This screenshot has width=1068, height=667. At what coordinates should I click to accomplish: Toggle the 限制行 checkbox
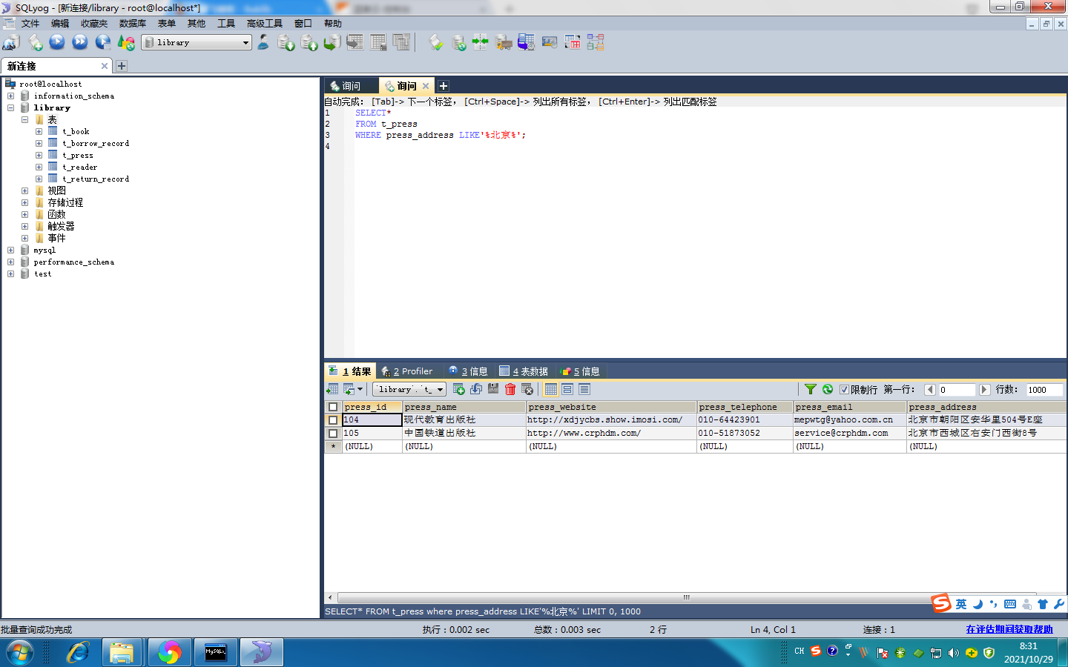point(844,390)
